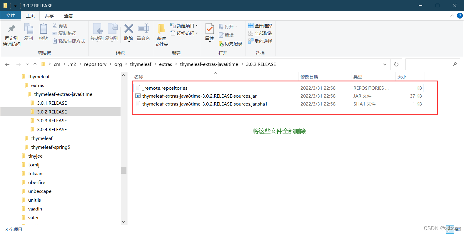Click Select All (全部选择)
Screen dimensions: 464x234
(x=260, y=26)
